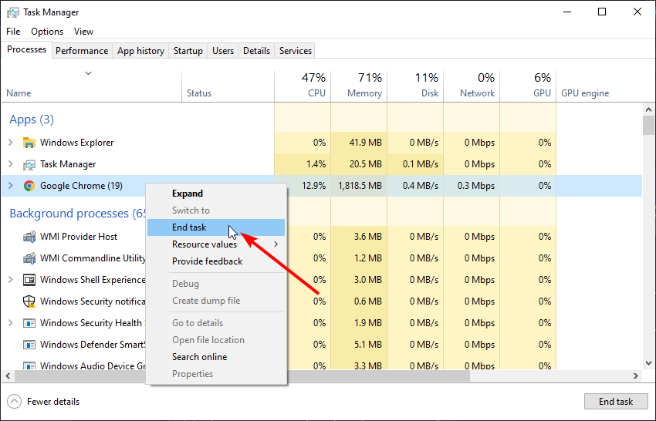Click the Windows Security notification shield icon
656x421 pixels.
tap(29, 301)
